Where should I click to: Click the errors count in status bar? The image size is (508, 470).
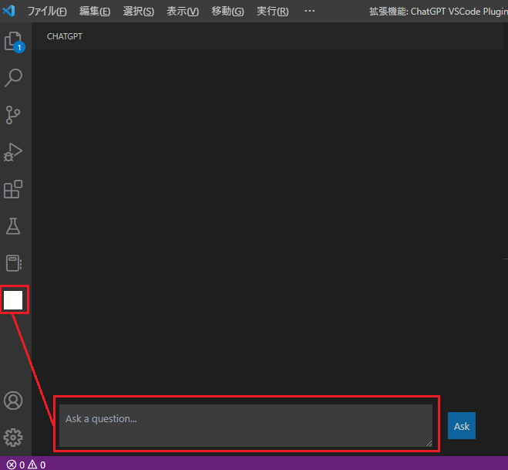(x=15, y=465)
